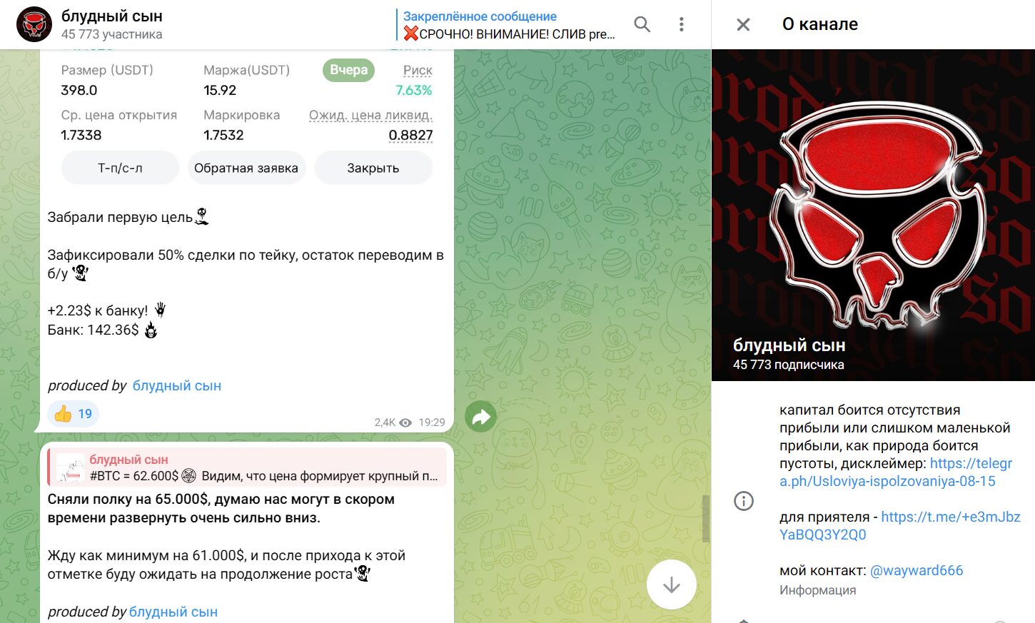Open the t.me invite link для приятеля
1035x623 pixels.
[901, 526]
